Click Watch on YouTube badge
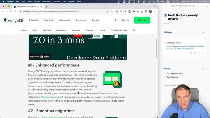The height and width of the screenshot is (118, 210). [40, 57]
